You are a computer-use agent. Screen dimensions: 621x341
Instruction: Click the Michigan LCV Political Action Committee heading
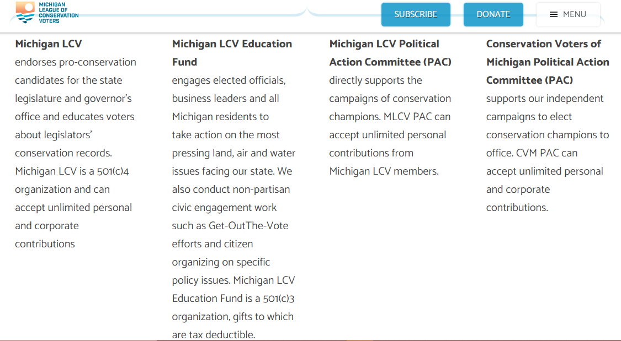pos(390,53)
